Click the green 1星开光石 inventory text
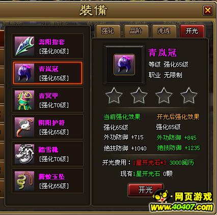Screen dimensions: 217x215 [146, 174]
